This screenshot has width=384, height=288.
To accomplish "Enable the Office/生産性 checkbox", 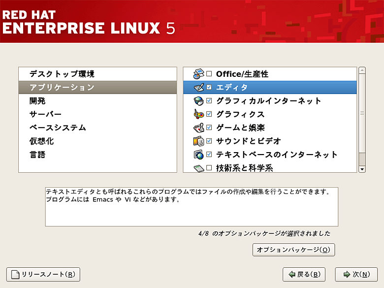I will click(209, 74).
